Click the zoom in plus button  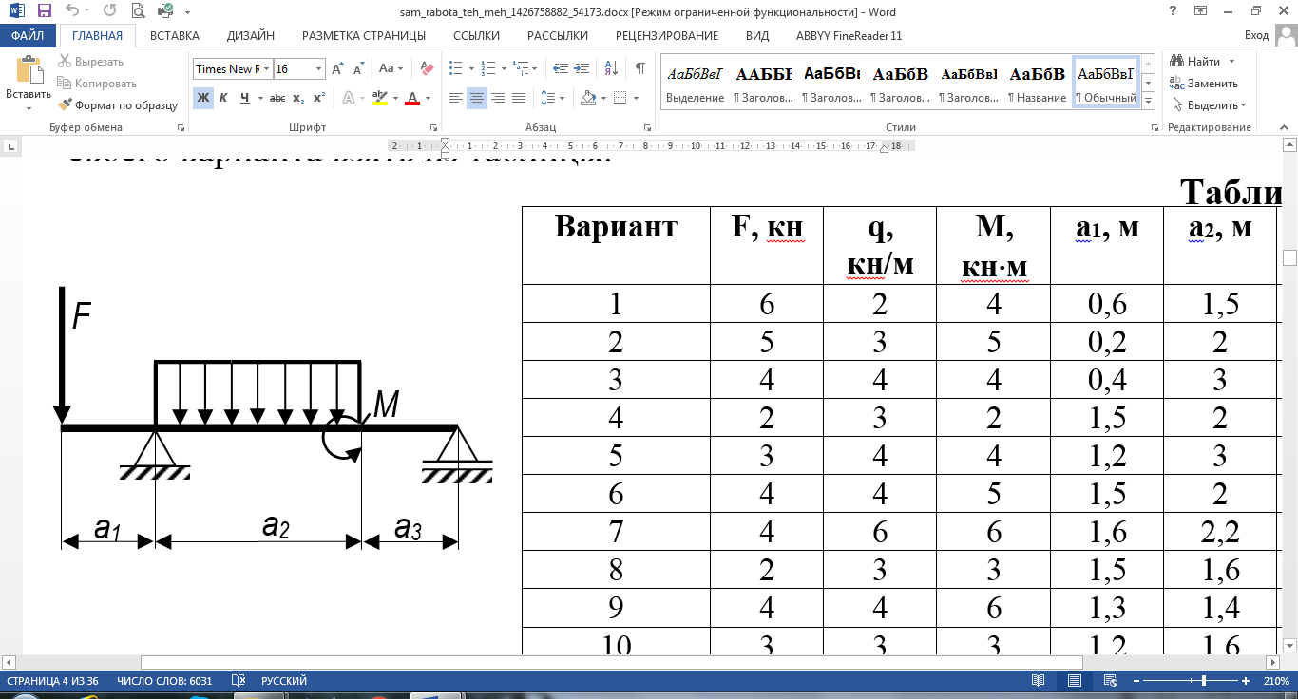[1246, 681]
